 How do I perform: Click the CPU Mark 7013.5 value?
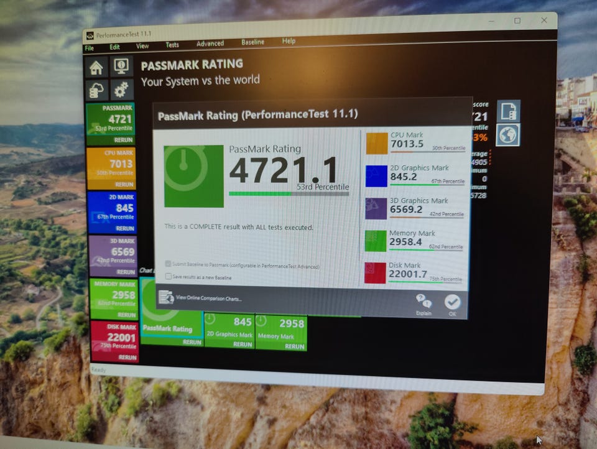(407, 144)
